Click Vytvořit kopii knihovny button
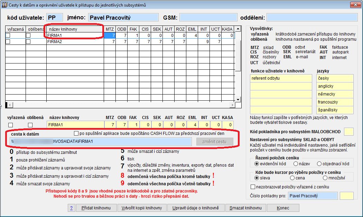 [x=142, y=208]
